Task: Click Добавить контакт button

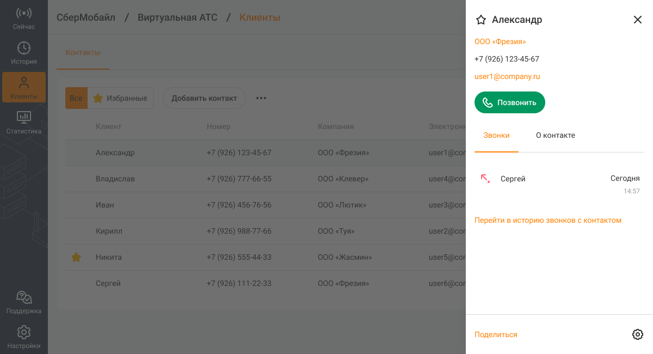Action: point(204,98)
